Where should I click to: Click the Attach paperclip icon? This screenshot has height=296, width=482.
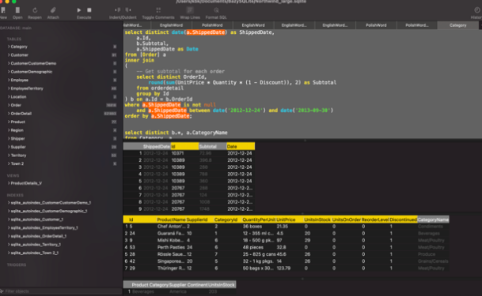coord(53,10)
